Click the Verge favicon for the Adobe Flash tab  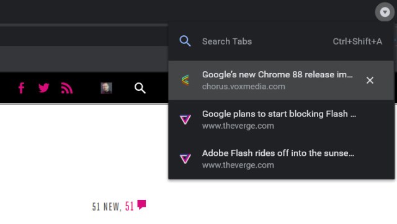185,159
